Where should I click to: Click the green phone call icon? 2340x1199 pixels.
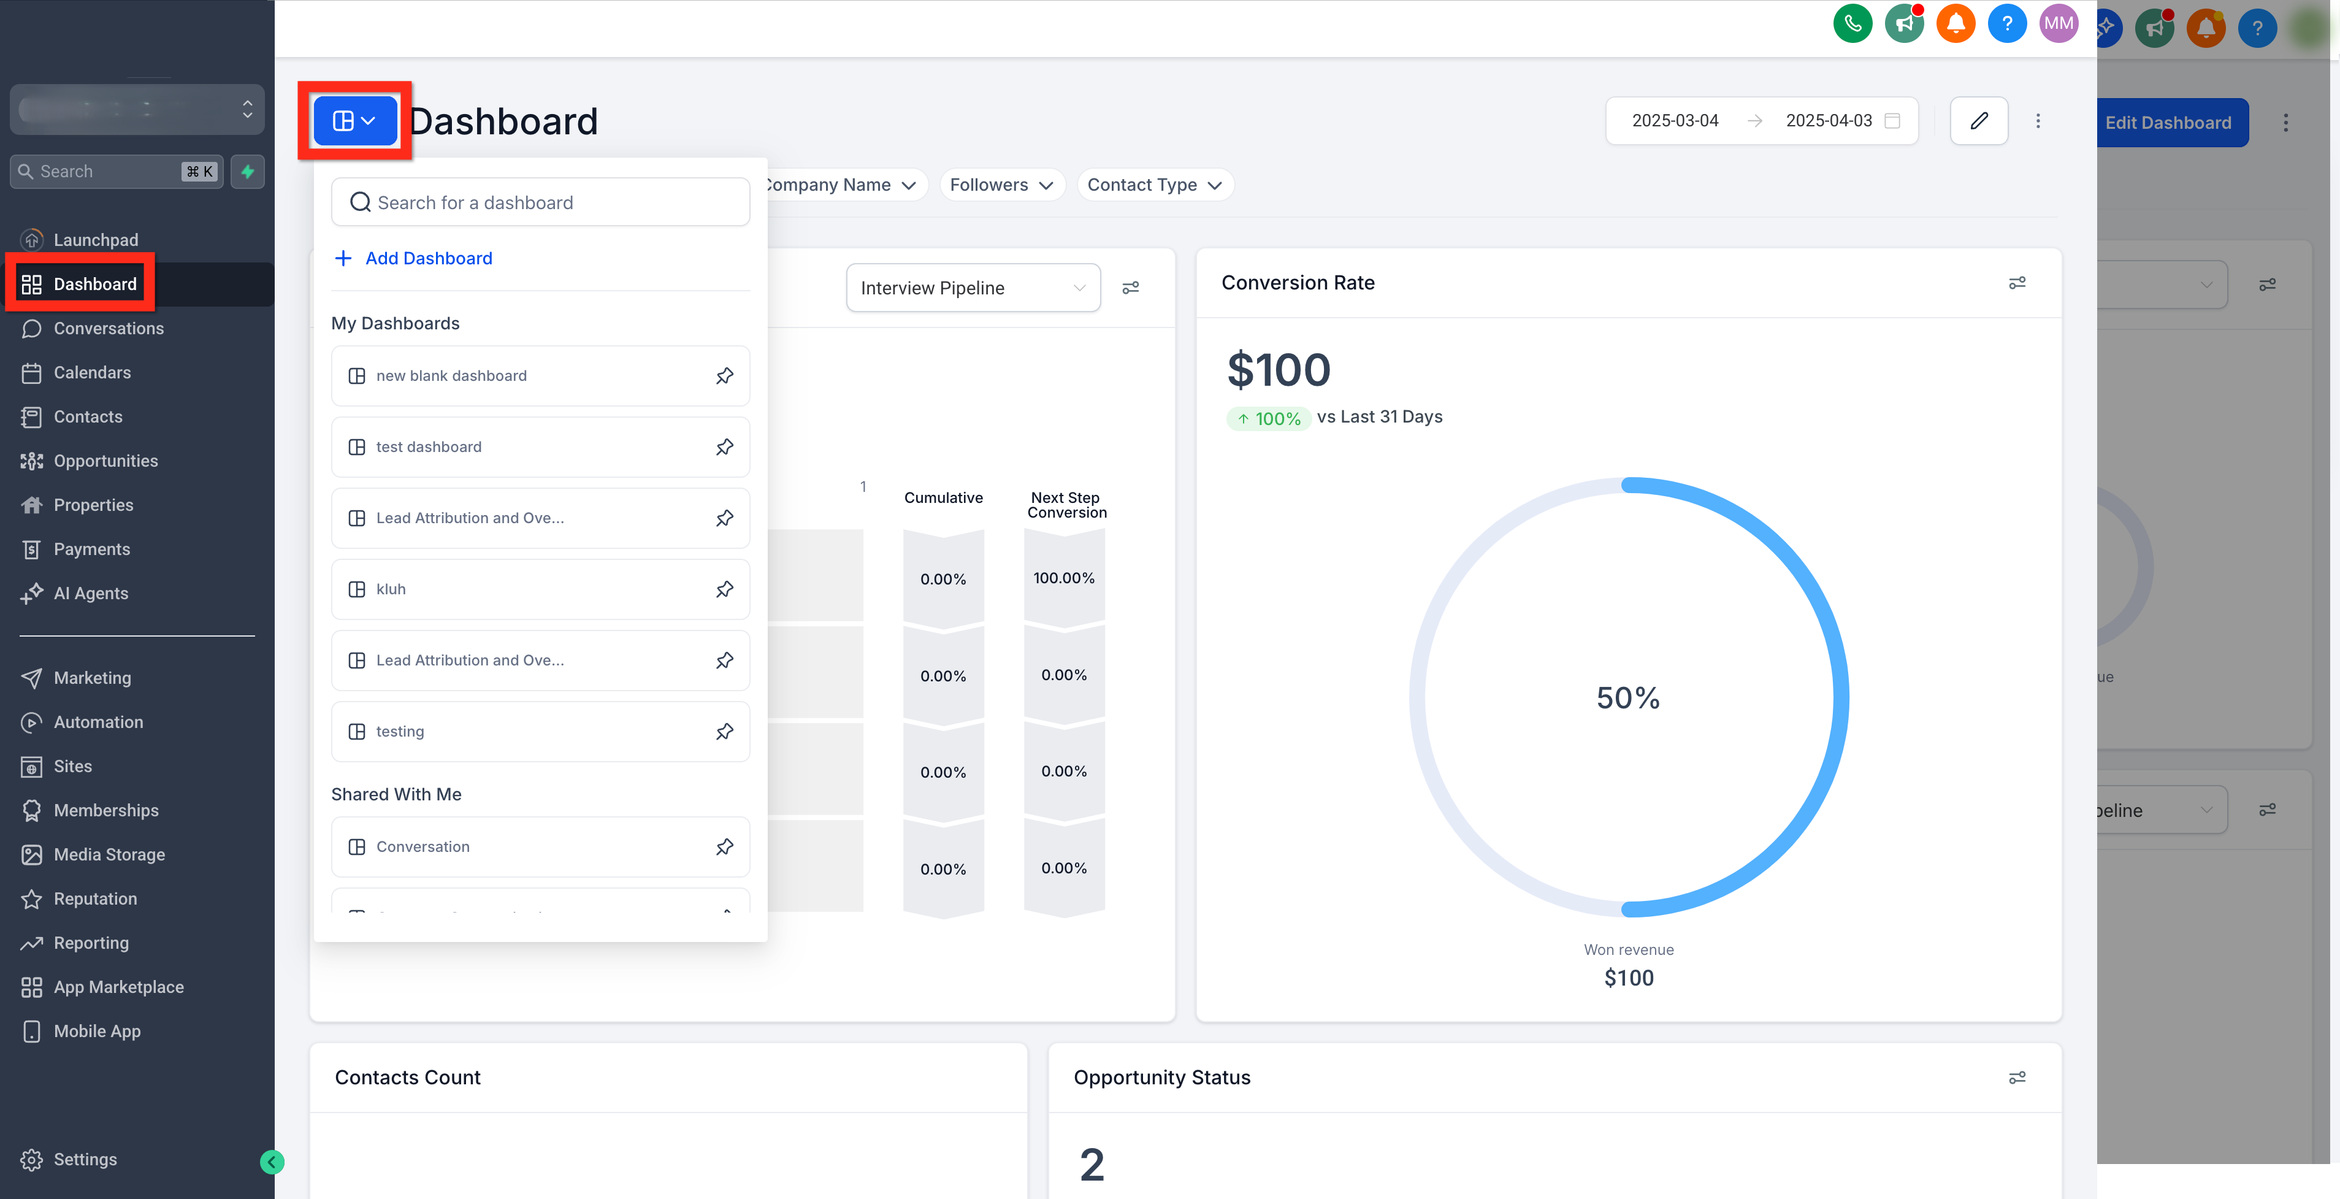(1852, 24)
